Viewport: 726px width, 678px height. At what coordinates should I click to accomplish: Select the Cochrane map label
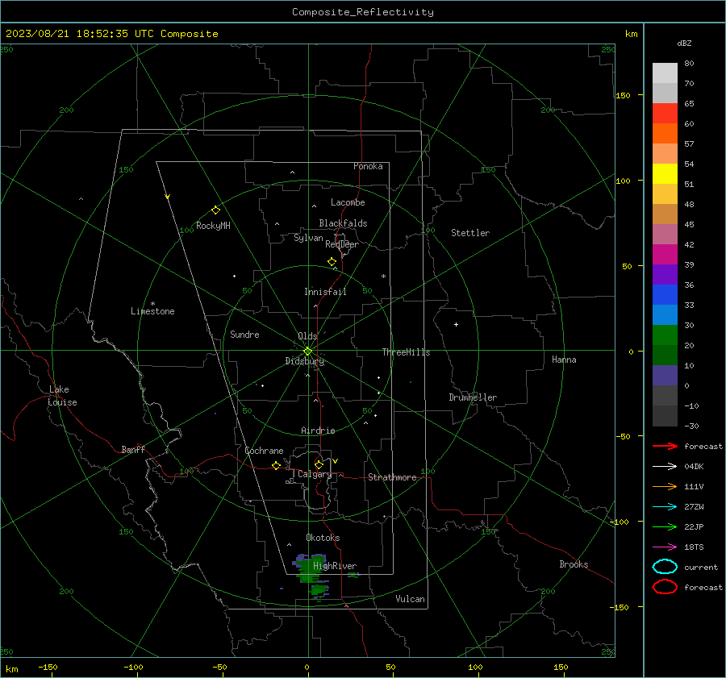[x=264, y=451]
